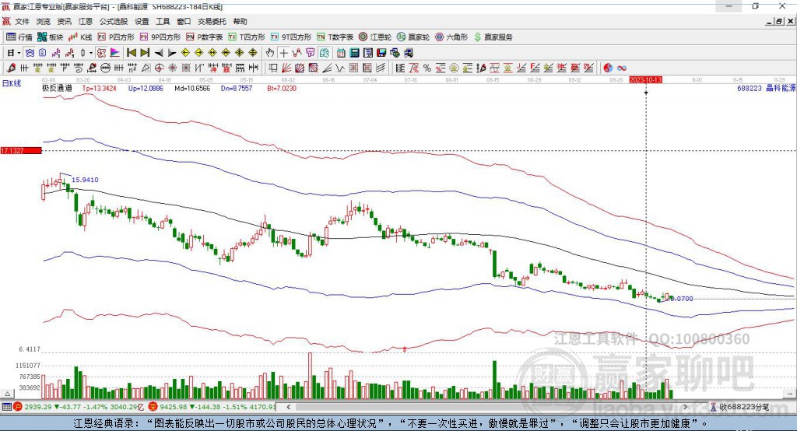Select the percent % line tool
Screen dimensions: 797x431
(x=427, y=68)
